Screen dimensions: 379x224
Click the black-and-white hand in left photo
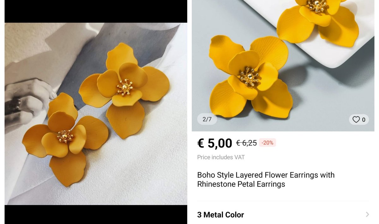pyautogui.click(x=27, y=101)
